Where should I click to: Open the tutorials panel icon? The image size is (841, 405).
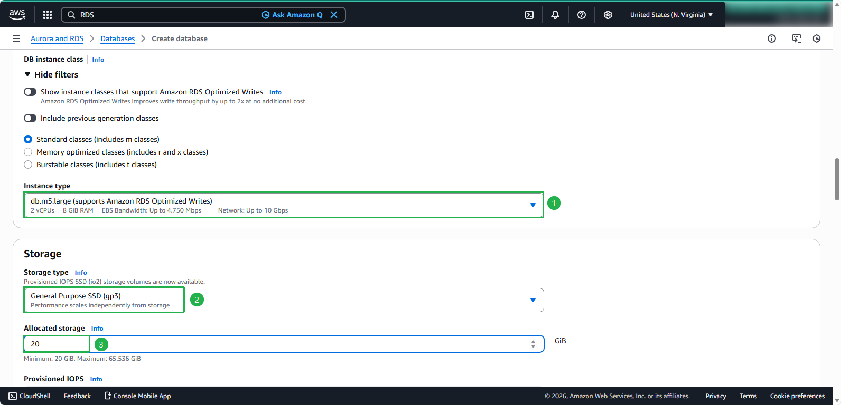click(797, 38)
